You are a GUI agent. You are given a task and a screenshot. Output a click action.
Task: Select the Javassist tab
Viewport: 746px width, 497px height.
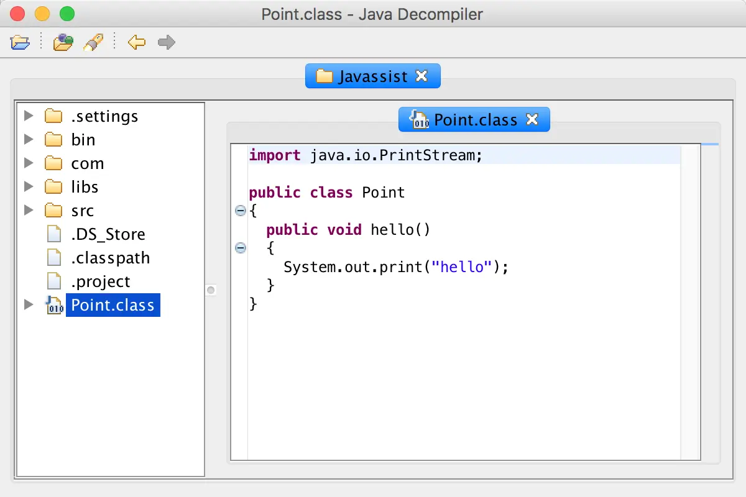(x=373, y=76)
